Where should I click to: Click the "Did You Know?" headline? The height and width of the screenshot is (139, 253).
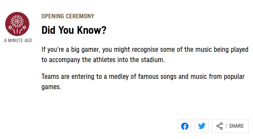pyautogui.click(x=74, y=31)
